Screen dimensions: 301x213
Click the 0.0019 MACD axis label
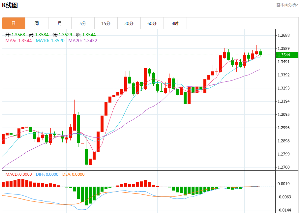pos(284,184)
